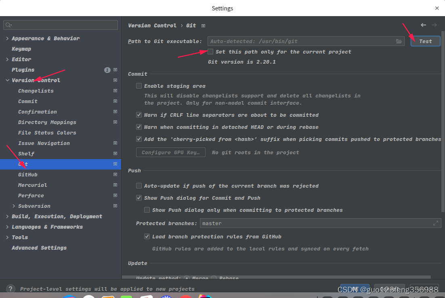
Task: Toggle 'Warn when committing in detached HEAD' checkbox
Action: tap(139, 127)
